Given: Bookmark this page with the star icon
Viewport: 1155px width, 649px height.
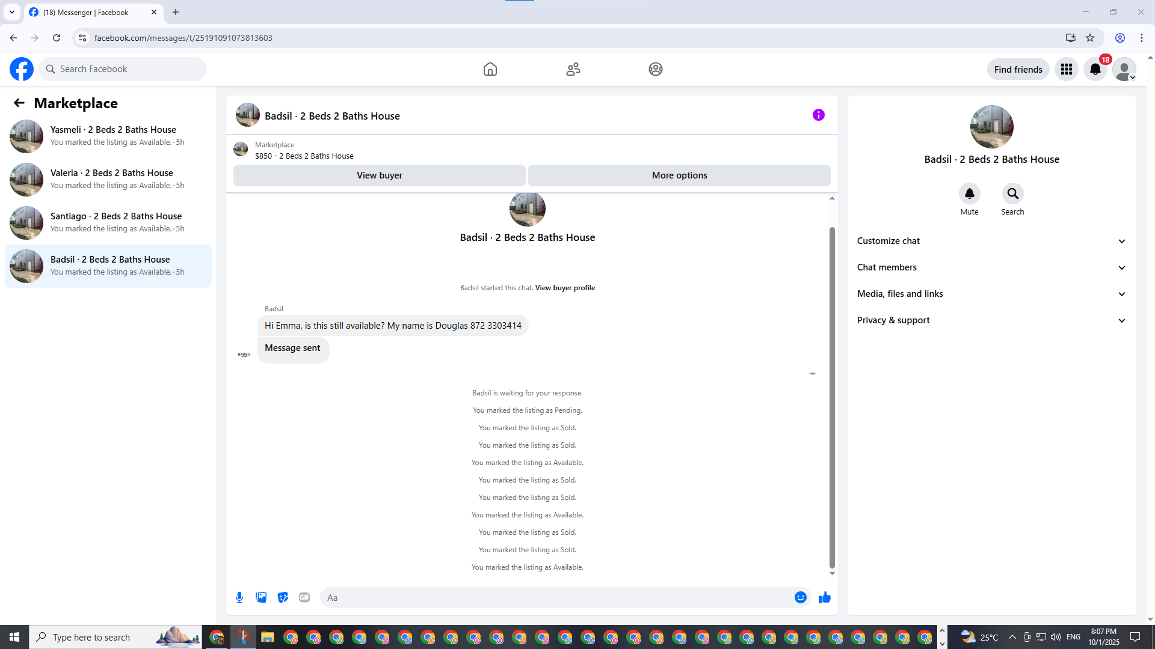Looking at the screenshot, I should (x=1090, y=38).
